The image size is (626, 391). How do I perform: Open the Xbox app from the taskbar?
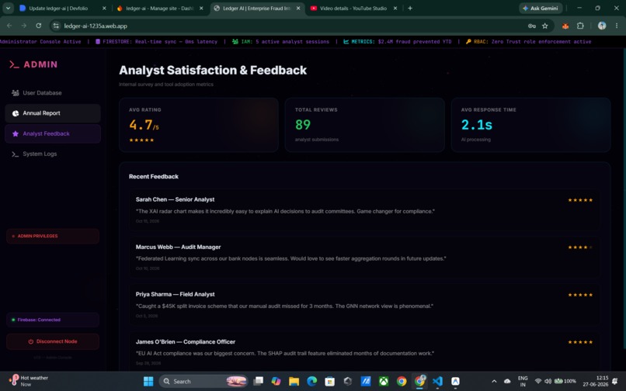click(x=384, y=382)
